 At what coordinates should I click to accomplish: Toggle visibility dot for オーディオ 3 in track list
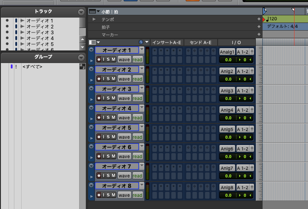7,32
